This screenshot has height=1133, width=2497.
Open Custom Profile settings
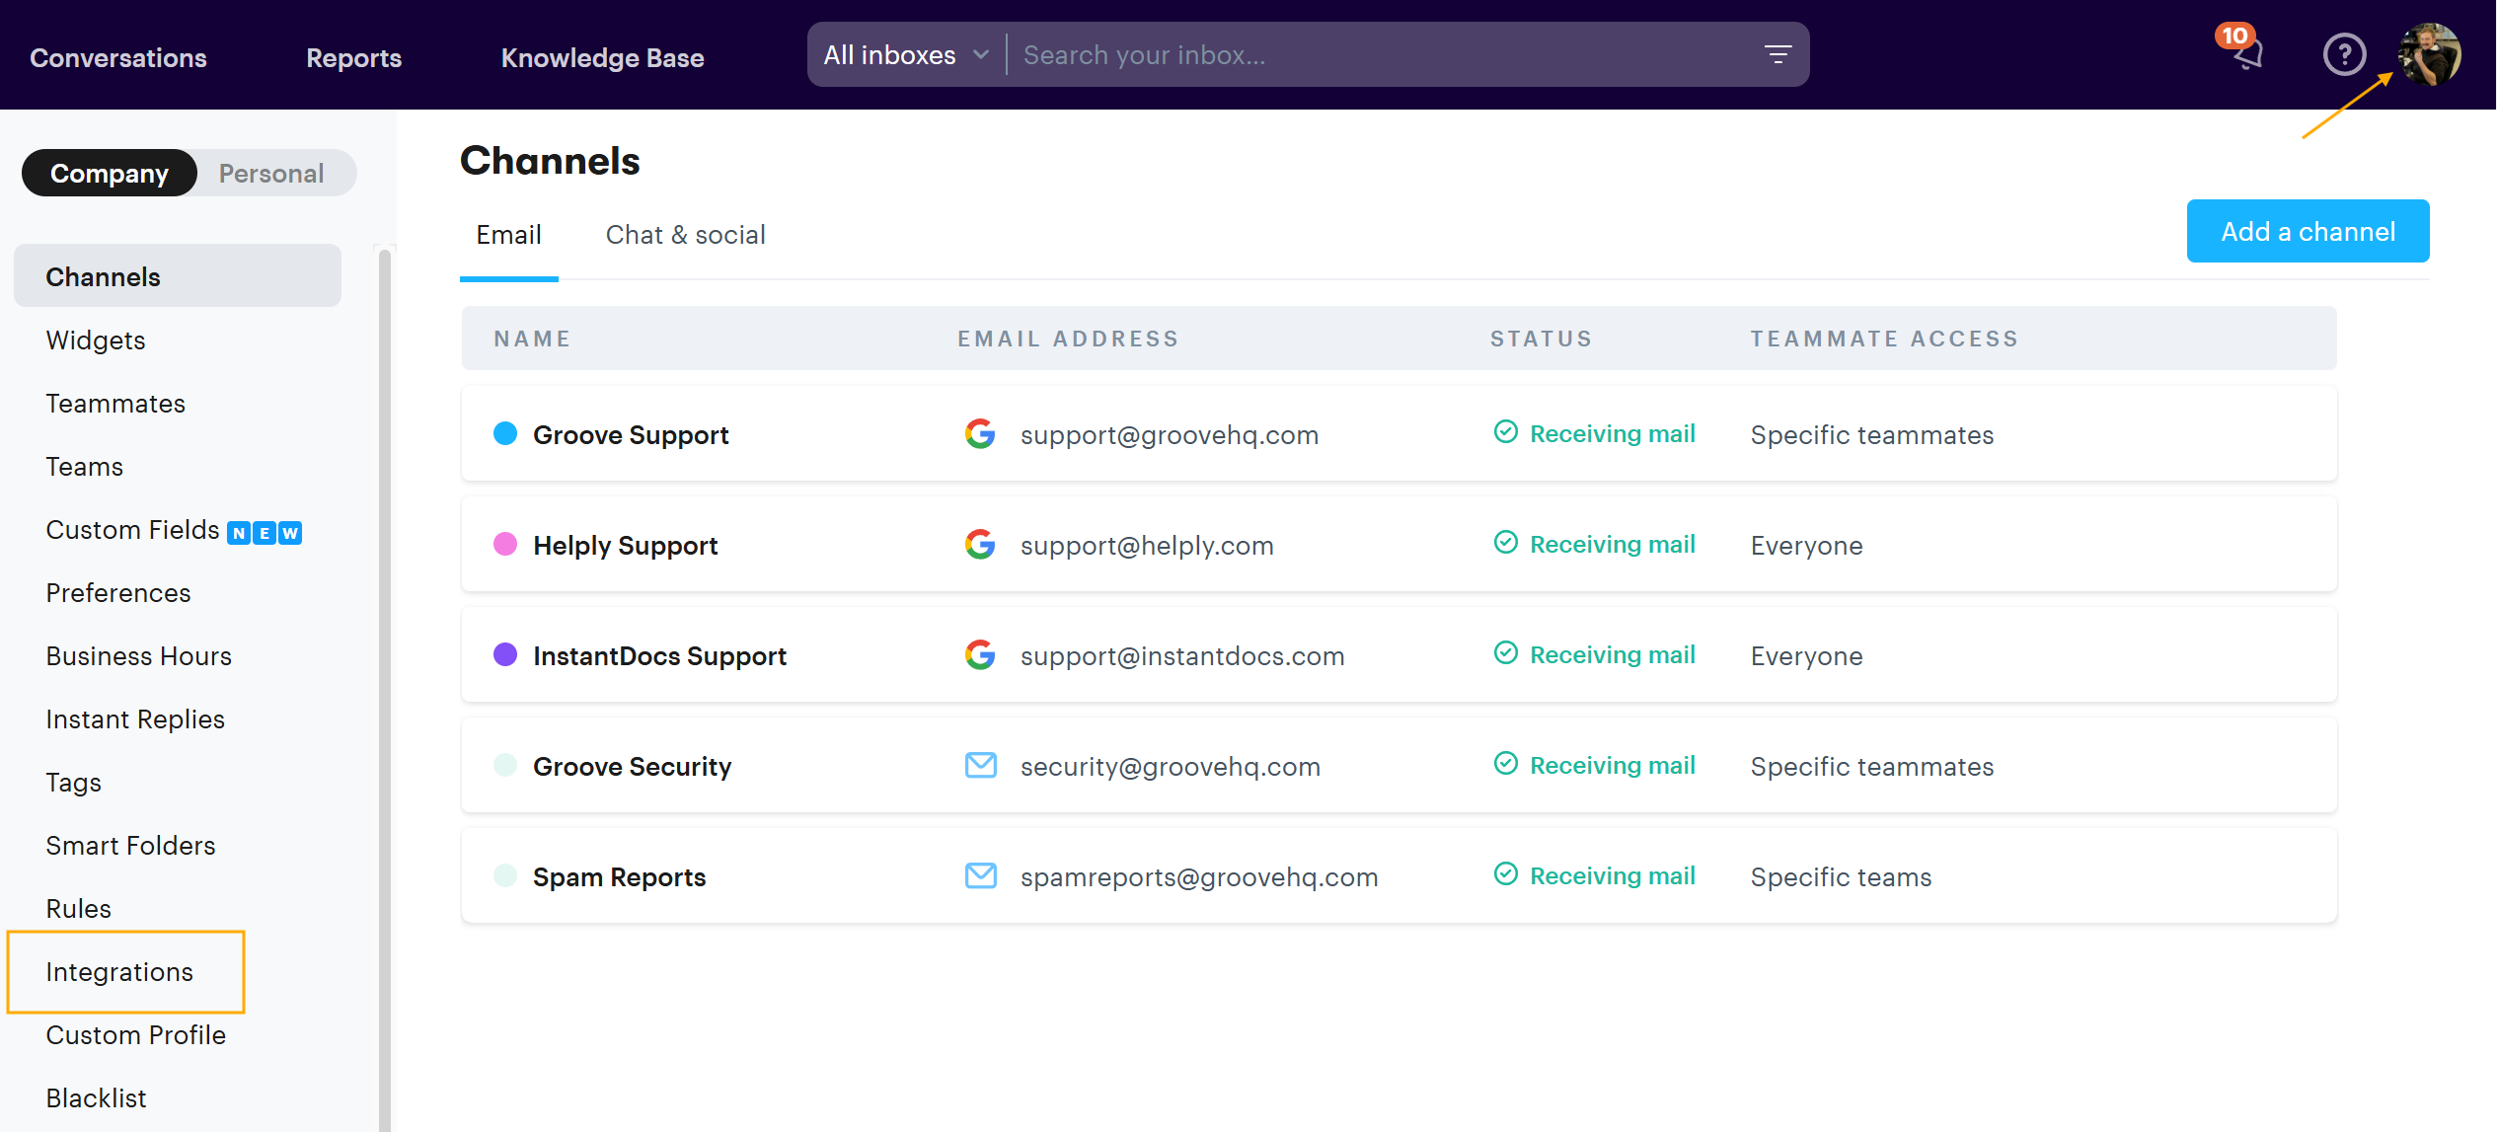pos(136,1034)
